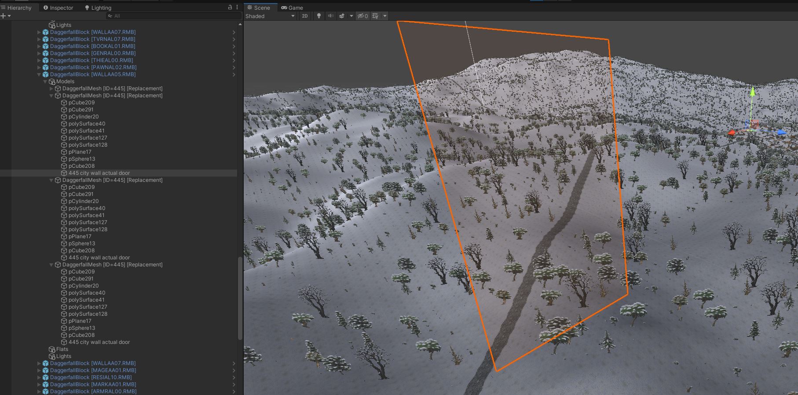
Task: Select polySurface128 under the fourth DaggerfallMesh
Action: tap(88, 314)
